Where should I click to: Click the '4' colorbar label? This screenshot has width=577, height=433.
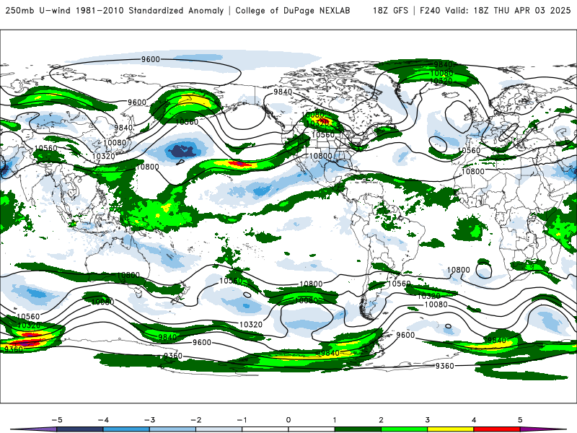[474, 420]
